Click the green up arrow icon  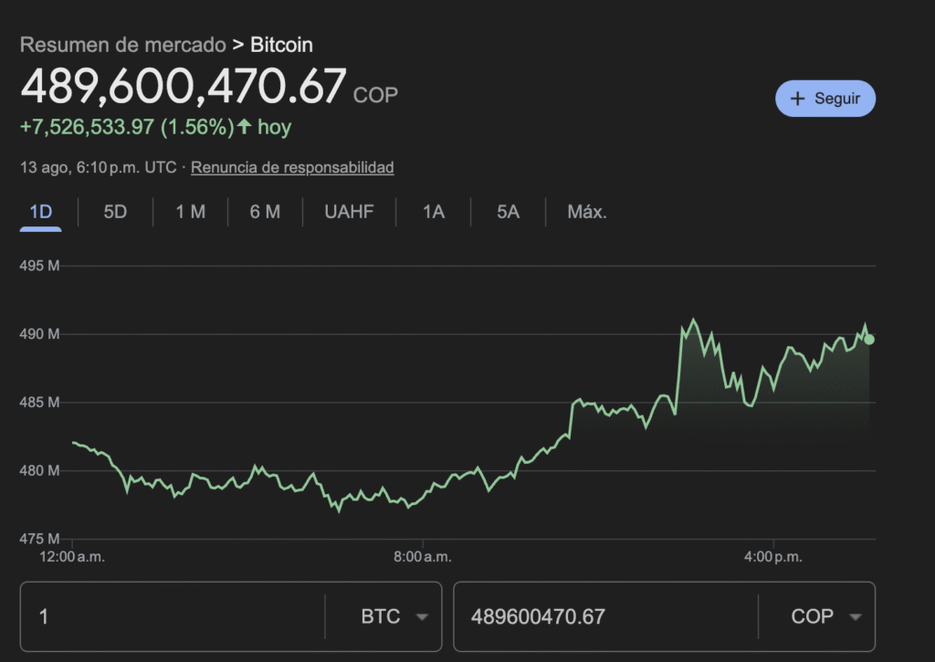(244, 126)
